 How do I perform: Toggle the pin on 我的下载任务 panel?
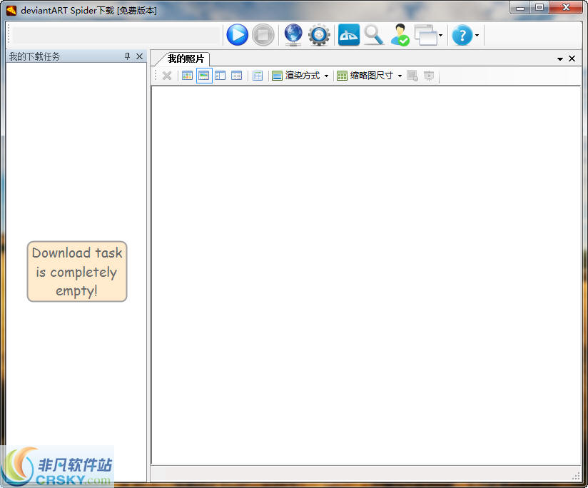(x=128, y=56)
